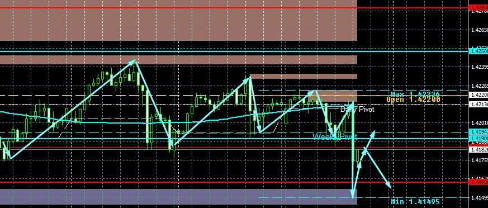Image resolution: width=488 pixels, height=208 pixels.
Task: Click the red 1.42800 price tag
Action: (478, 7)
